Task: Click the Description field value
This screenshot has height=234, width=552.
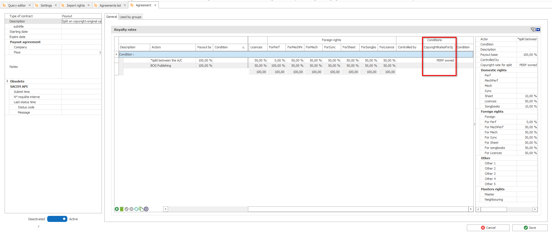Action: [82, 21]
